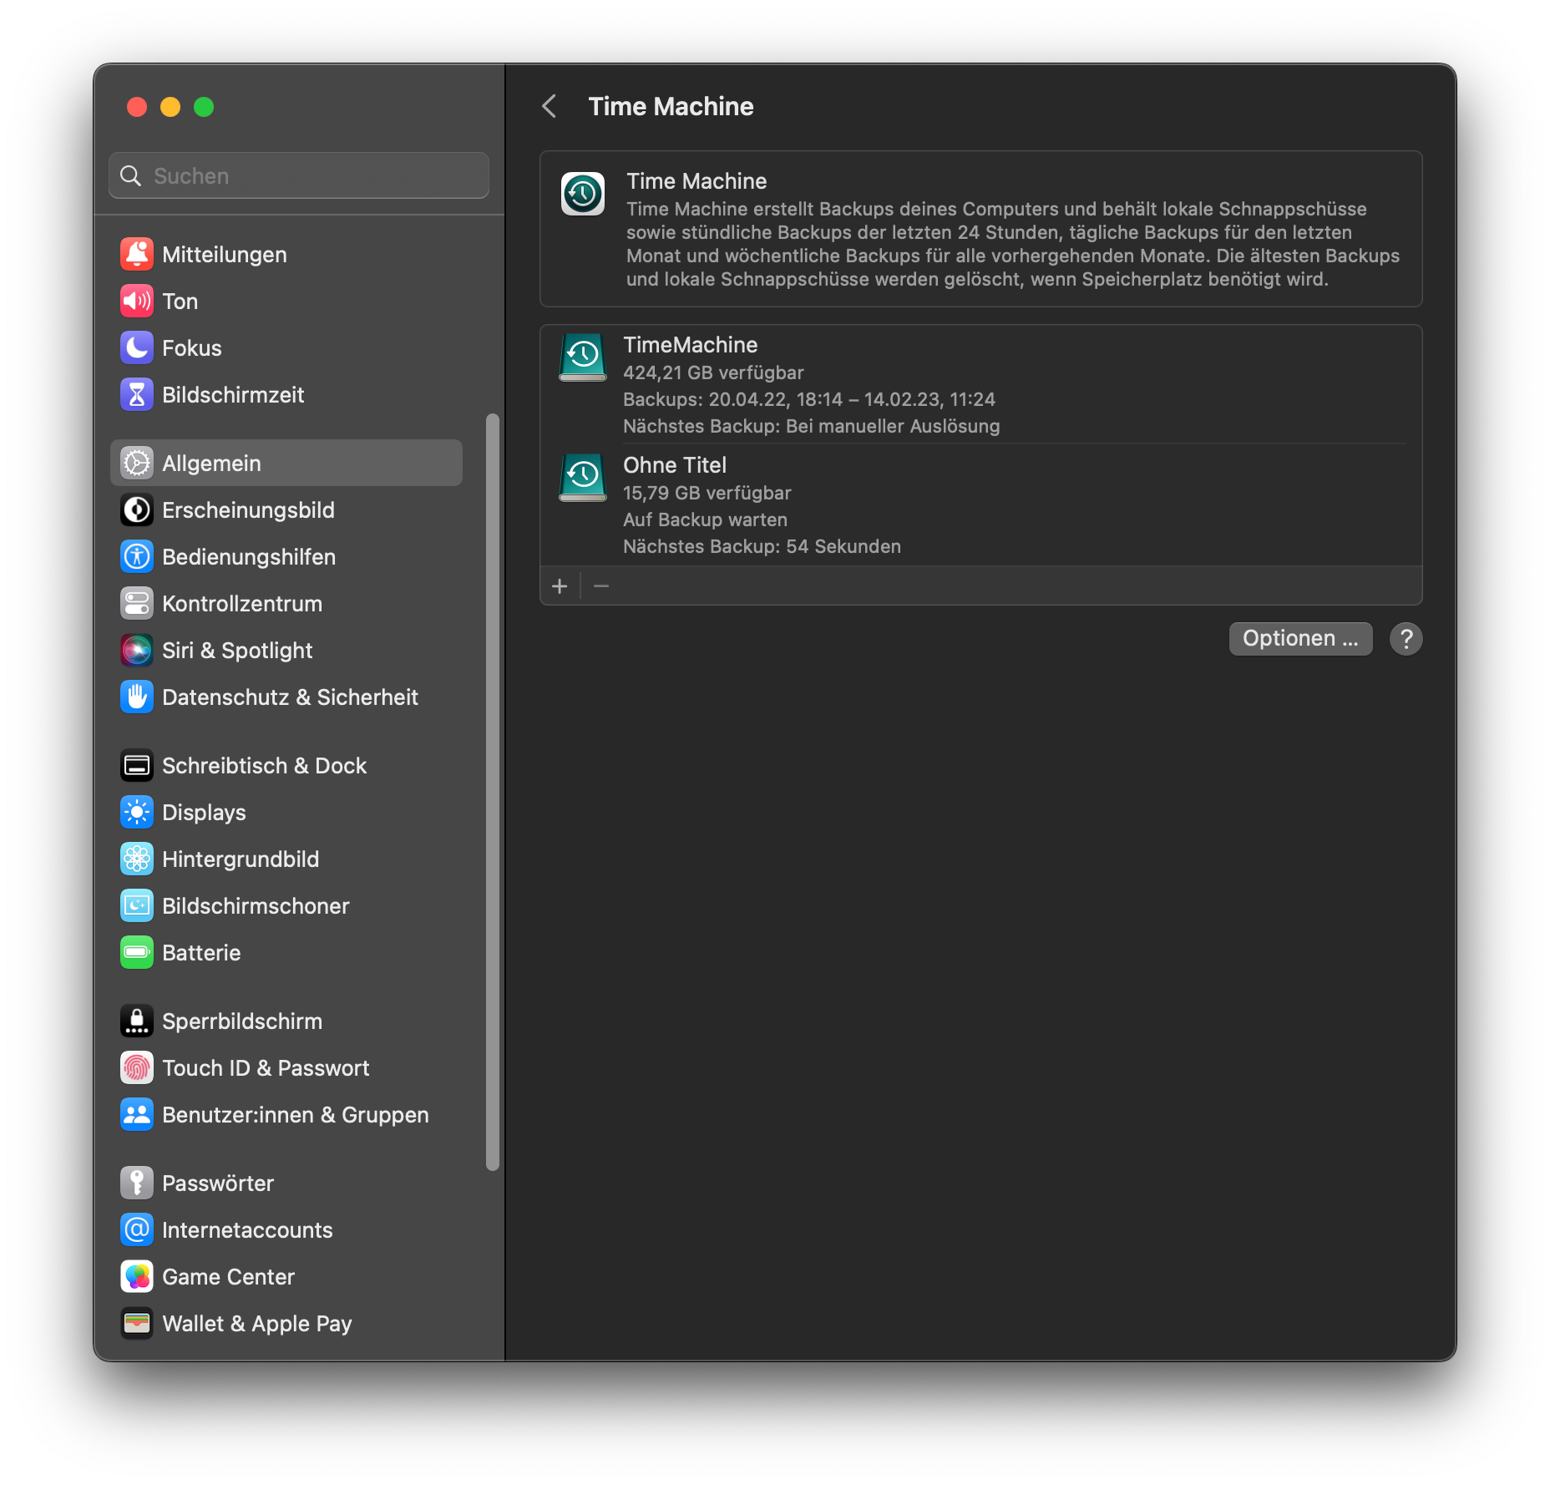This screenshot has width=1550, height=1485.
Task: Open Mitteilungen settings pane
Action: [x=286, y=255]
